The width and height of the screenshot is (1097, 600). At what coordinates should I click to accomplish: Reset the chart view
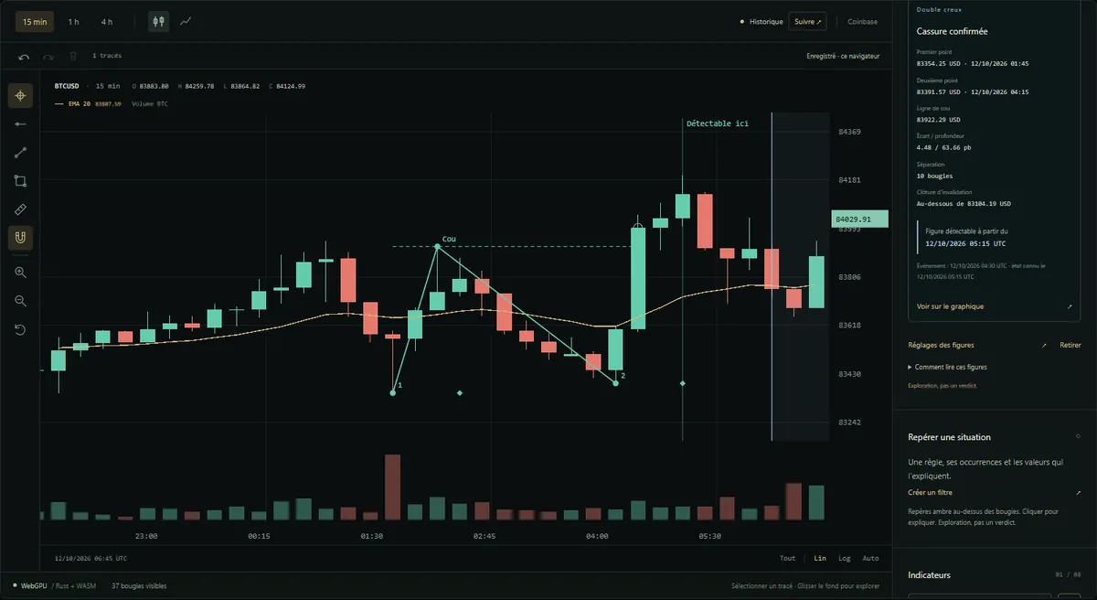click(x=20, y=329)
